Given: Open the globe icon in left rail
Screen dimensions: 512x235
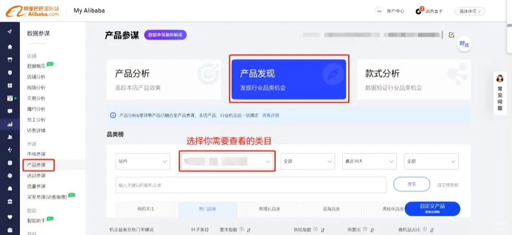Looking at the screenshot, I should click(10, 176).
